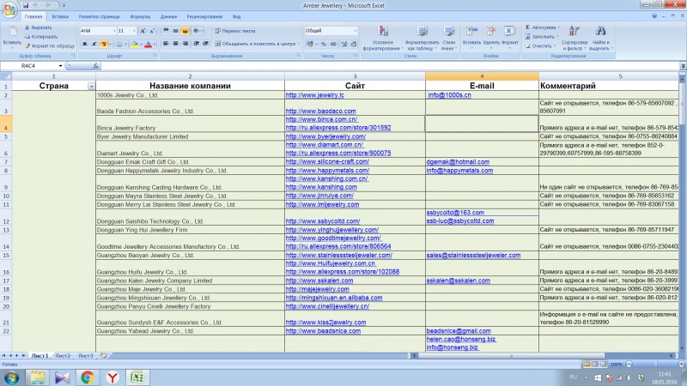Click Merge & Center (Объединить и поместить в центре)
The width and height of the screenshot is (687, 386).
(256, 44)
